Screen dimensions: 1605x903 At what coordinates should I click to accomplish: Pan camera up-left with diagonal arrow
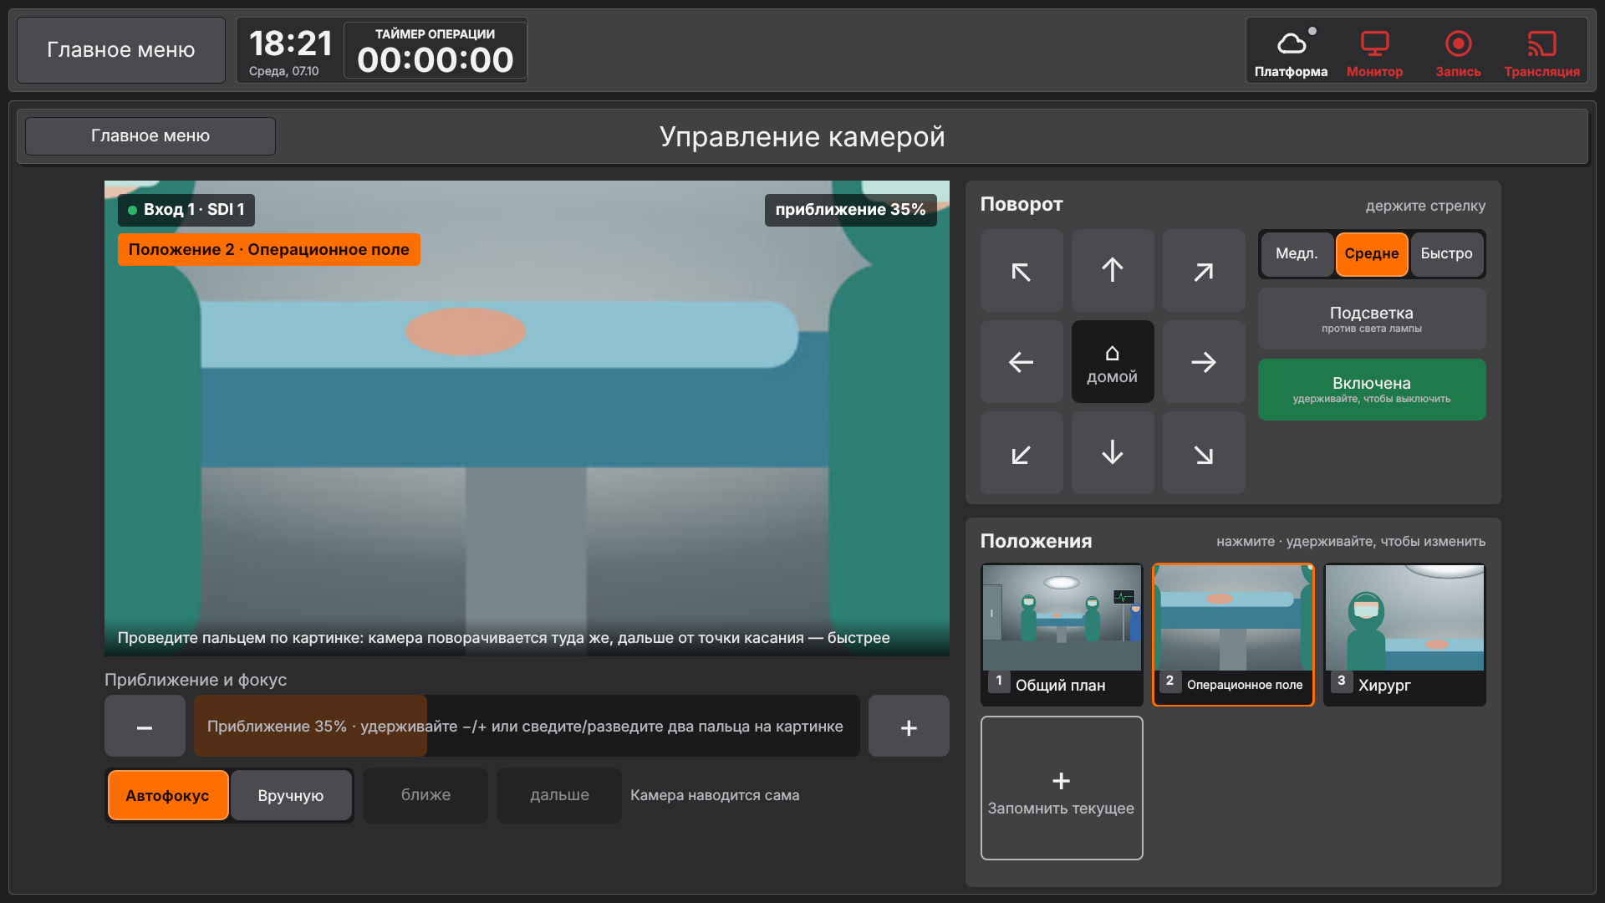[x=1022, y=271]
